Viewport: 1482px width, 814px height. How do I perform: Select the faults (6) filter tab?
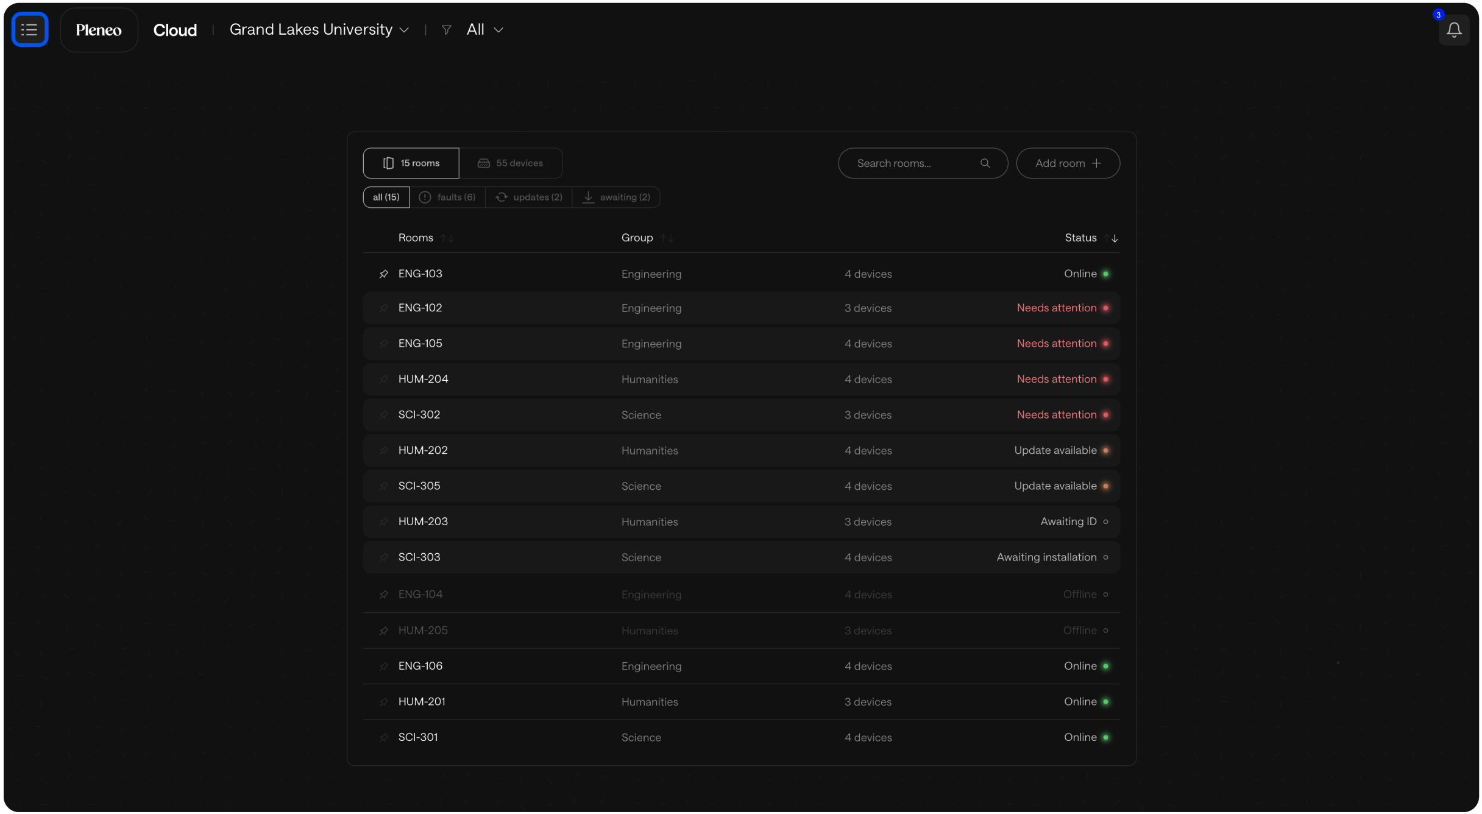(447, 197)
